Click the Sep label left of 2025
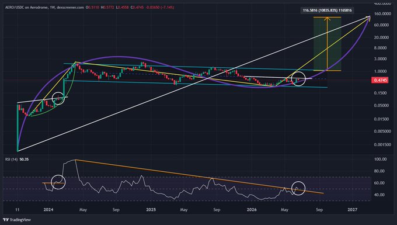This screenshot has height=225, width=397. click(116, 210)
